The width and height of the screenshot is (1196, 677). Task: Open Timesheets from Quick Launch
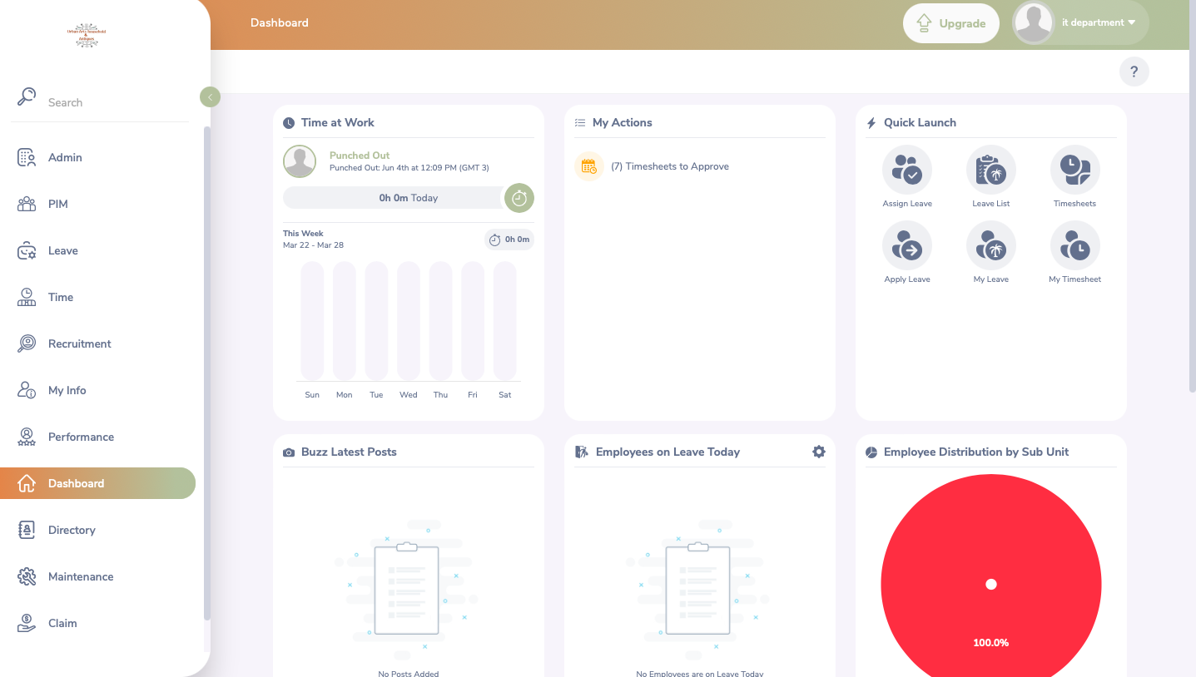[1074, 169]
